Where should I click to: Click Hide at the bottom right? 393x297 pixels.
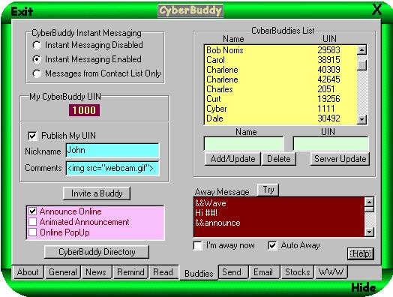(364, 288)
